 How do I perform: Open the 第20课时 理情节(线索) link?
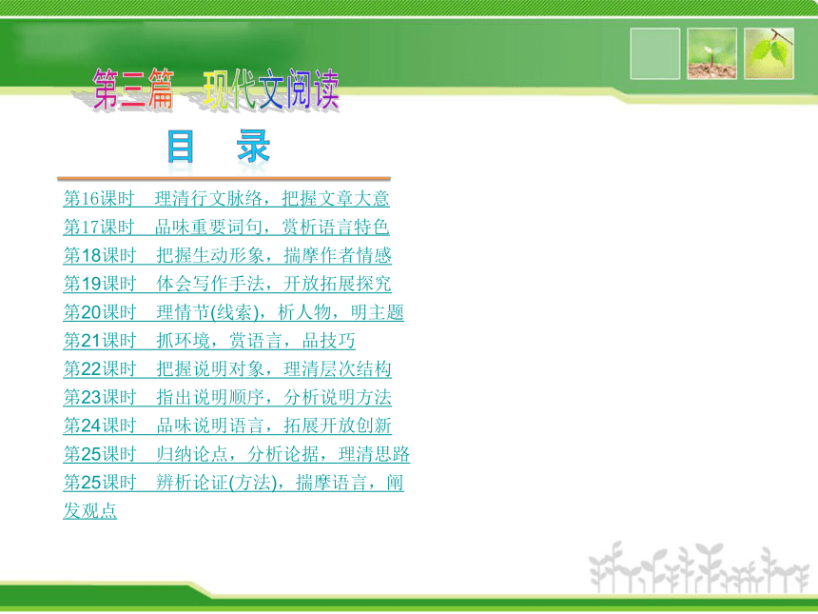(234, 312)
